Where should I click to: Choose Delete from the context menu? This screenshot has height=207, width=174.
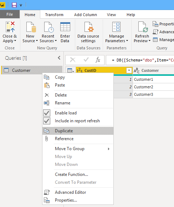[78, 95]
